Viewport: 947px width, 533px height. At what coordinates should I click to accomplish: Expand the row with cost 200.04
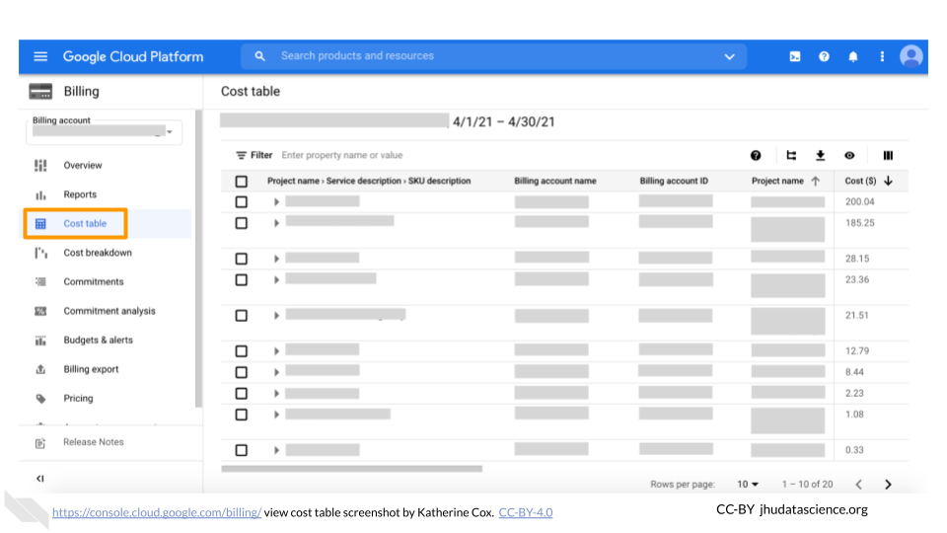(x=276, y=201)
